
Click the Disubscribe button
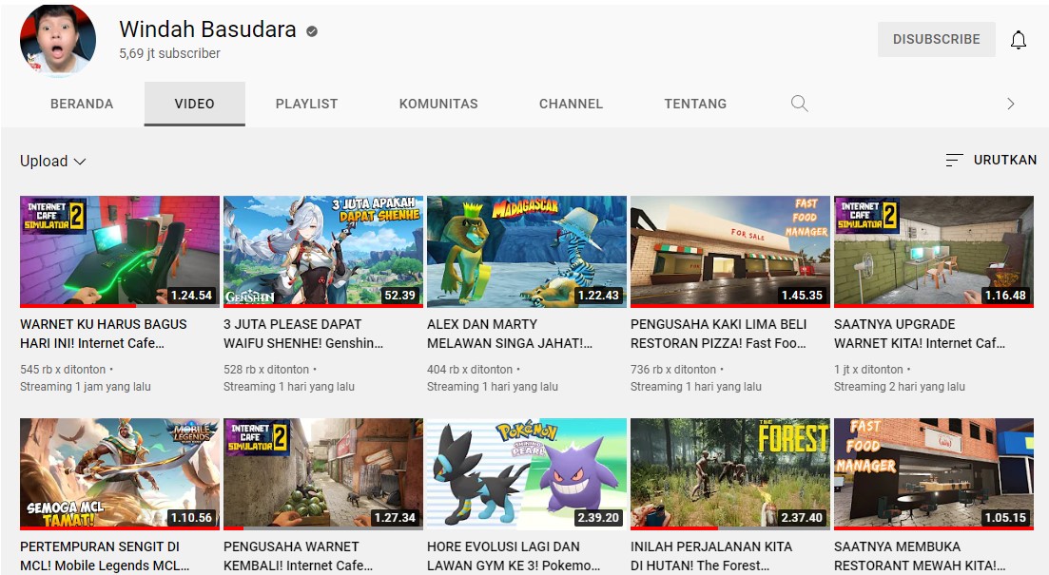(x=937, y=40)
